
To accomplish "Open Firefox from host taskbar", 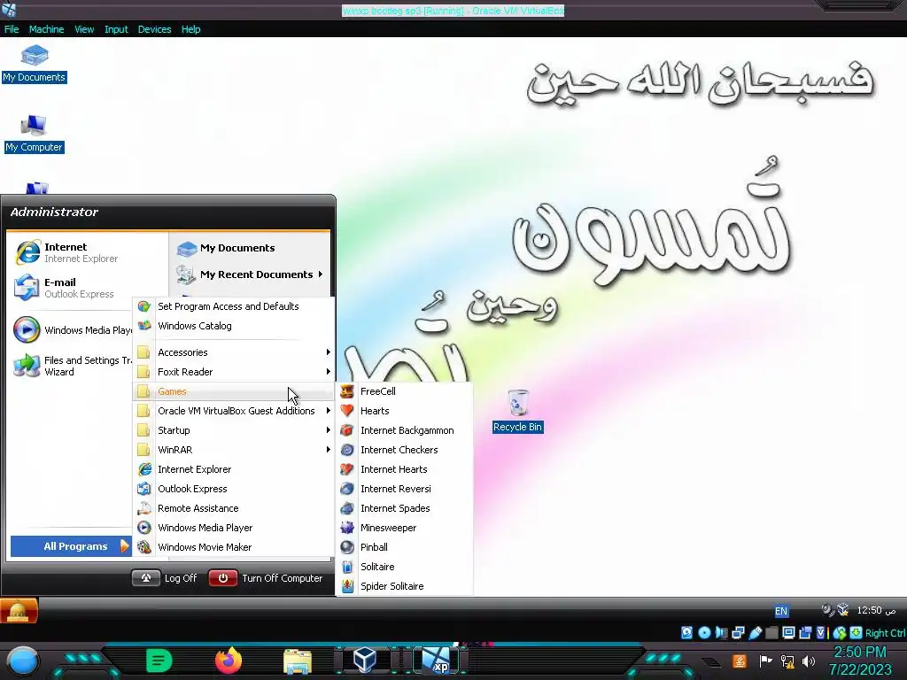I will tap(229, 661).
